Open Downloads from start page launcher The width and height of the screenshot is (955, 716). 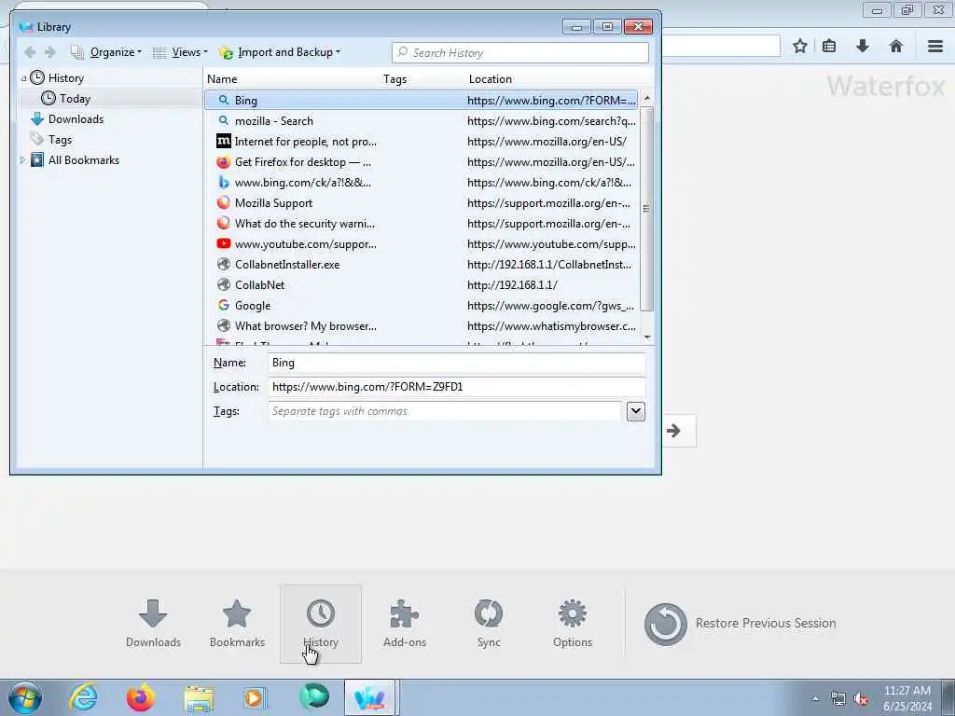(153, 624)
